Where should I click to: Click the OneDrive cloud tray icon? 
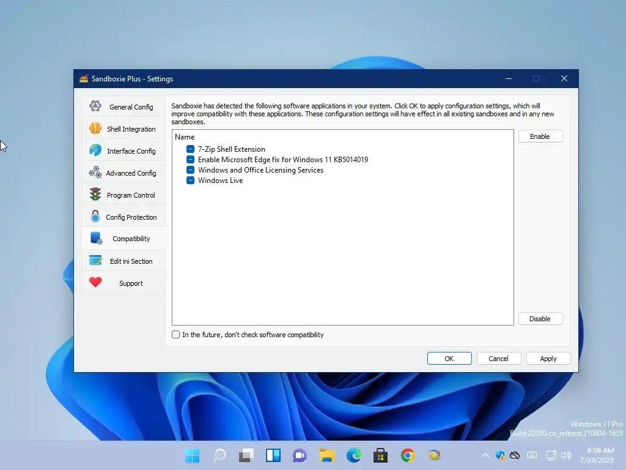point(515,455)
